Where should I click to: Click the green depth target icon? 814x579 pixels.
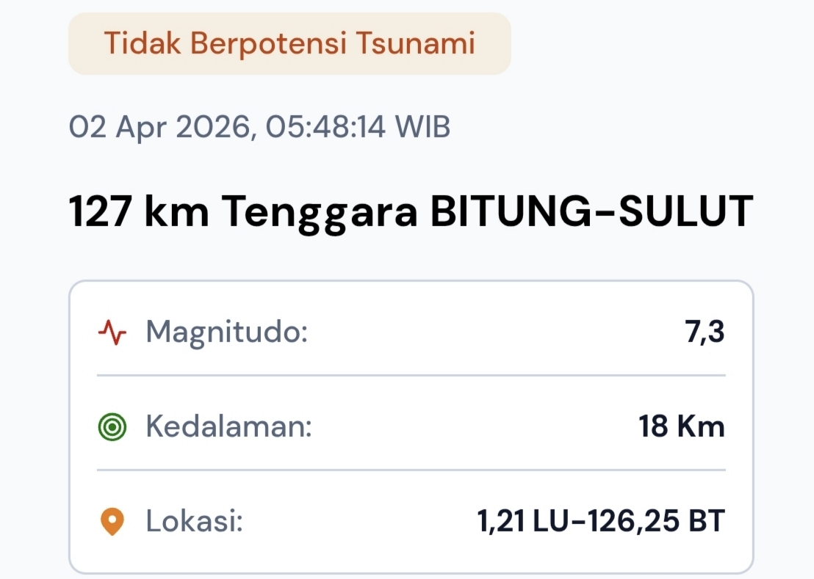(x=112, y=426)
